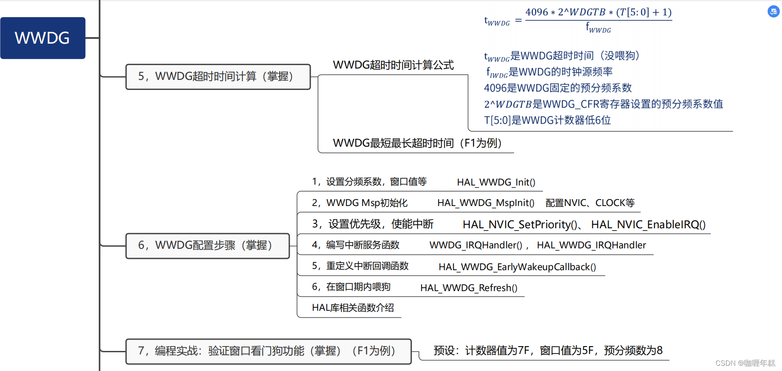Click 'HAL库相关函数介绍' branch
The image size is (782, 371).
pos(353,308)
